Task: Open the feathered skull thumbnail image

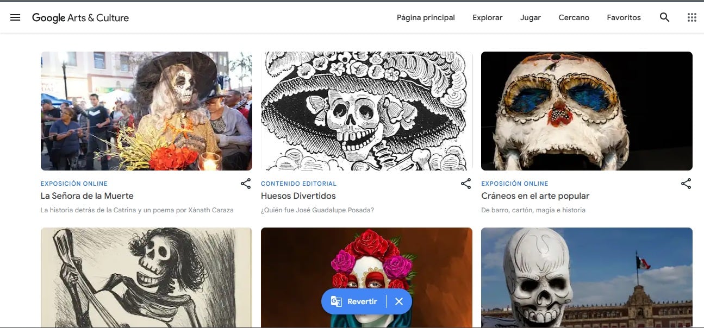Action: coord(587,111)
